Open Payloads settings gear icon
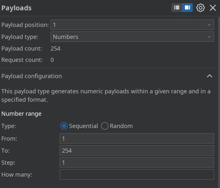 [x=201, y=8]
